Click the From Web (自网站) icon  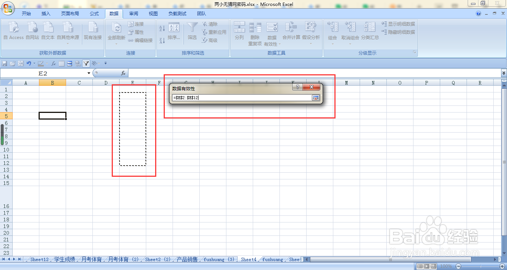pos(32,30)
